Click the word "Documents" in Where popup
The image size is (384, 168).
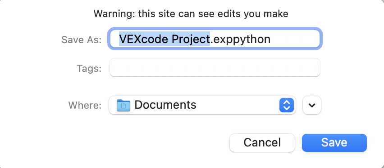[165, 105]
